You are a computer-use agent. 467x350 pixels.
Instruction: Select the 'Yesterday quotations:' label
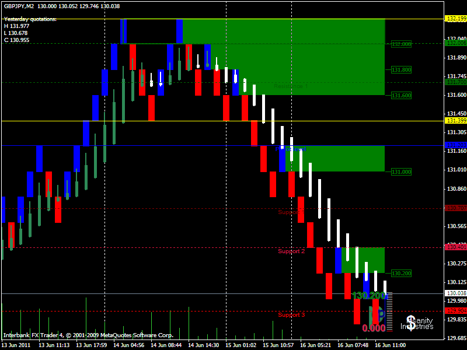click(x=30, y=19)
